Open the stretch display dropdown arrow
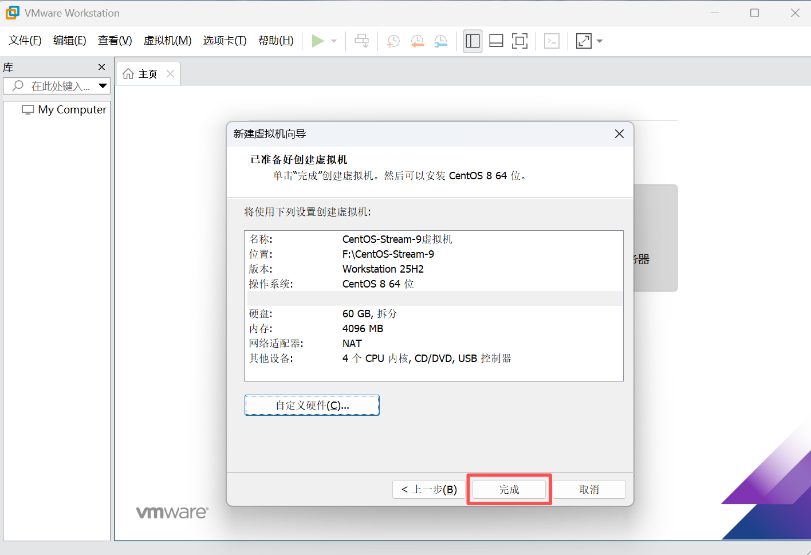This screenshot has width=811, height=555. [600, 41]
